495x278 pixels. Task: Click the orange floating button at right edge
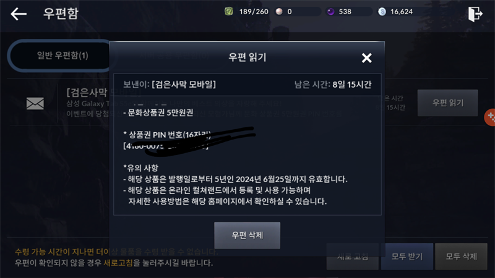click(490, 117)
